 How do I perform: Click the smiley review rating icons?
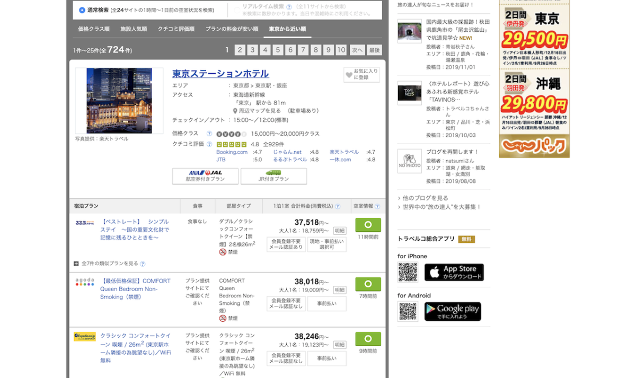[232, 144]
